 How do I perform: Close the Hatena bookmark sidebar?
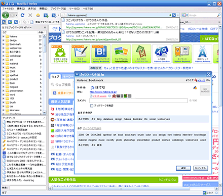coord(45,27)
